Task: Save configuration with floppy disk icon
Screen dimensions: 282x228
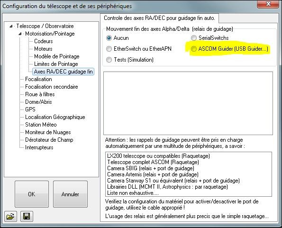Action: (x=27, y=216)
